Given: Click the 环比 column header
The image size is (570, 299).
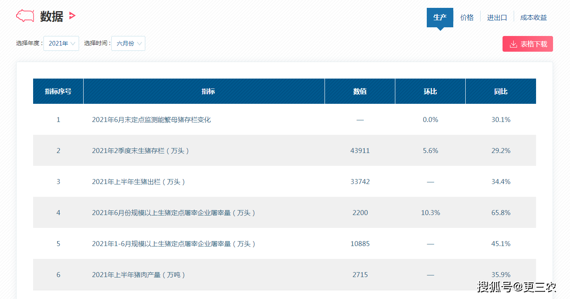Looking at the screenshot, I should point(431,91).
